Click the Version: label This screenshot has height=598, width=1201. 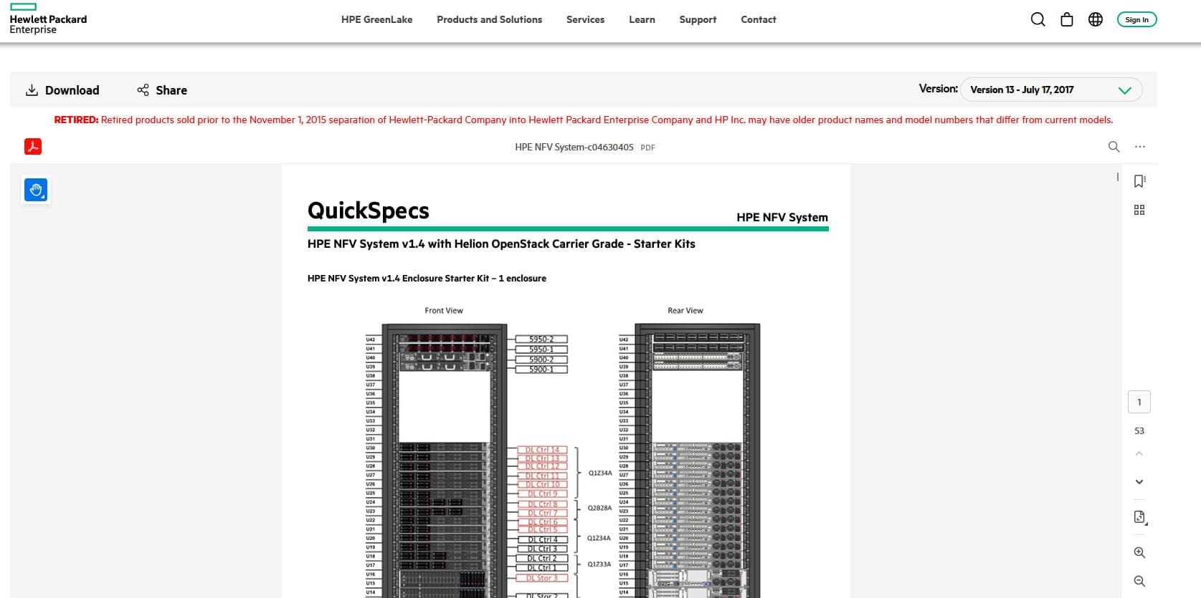click(x=938, y=89)
